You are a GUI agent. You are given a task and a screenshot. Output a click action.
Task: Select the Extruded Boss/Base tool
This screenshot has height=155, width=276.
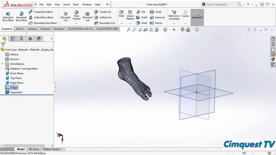[8, 16]
